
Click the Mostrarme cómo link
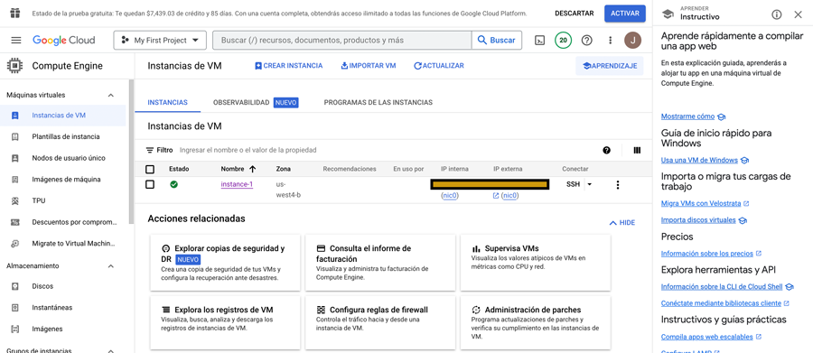(687, 116)
